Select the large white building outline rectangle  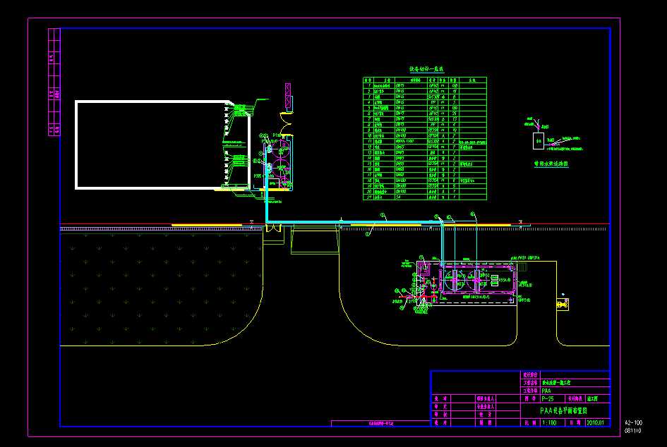click(162, 145)
